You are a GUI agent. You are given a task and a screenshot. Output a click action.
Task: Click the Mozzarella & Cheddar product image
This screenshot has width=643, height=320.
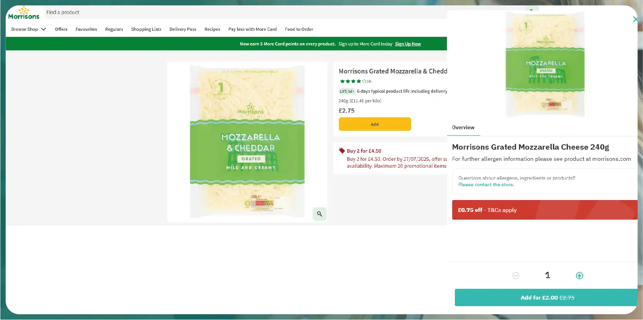point(247,142)
